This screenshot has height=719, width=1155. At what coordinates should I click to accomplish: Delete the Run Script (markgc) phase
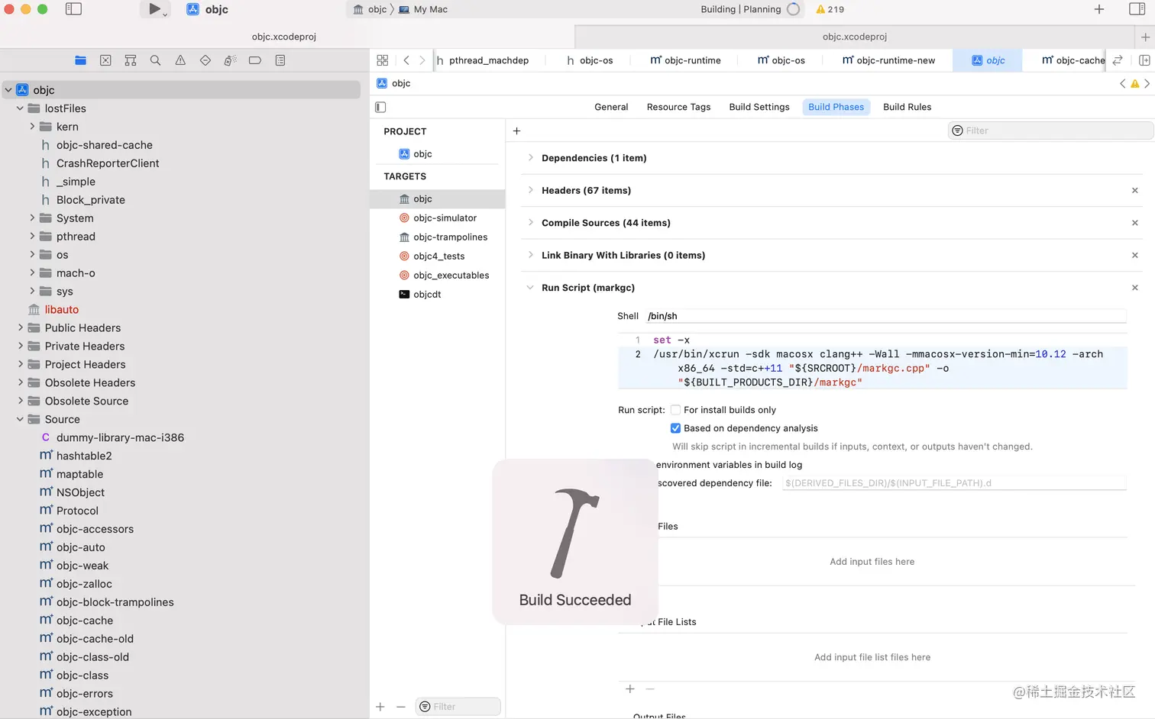(x=1134, y=288)
